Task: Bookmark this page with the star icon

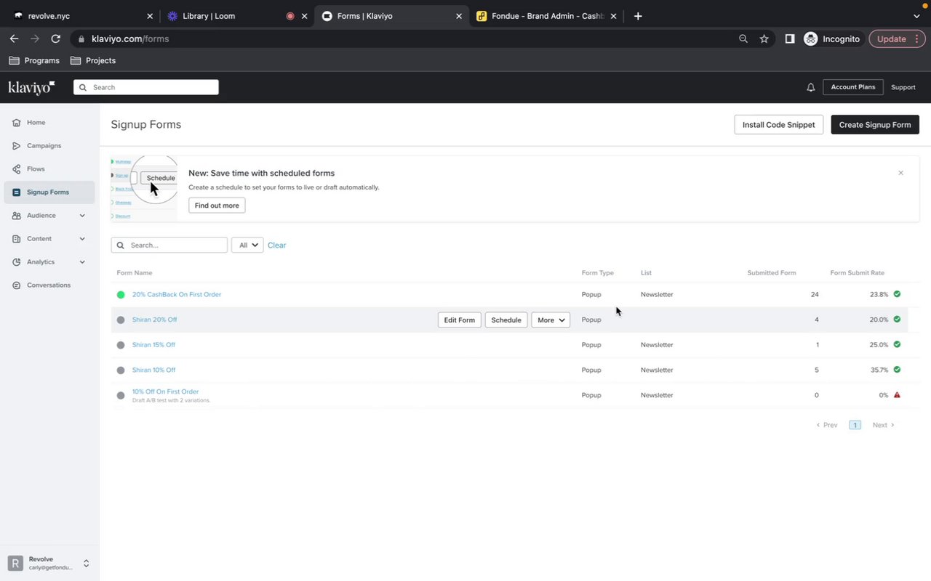Action: coord(764,38)
